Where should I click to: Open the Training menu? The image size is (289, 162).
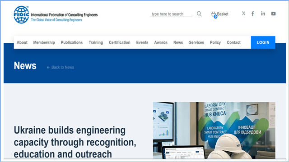pyautogui.click(x=96, y=42)
